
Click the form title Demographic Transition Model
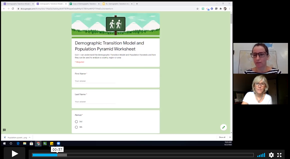[x=109, y=46]
